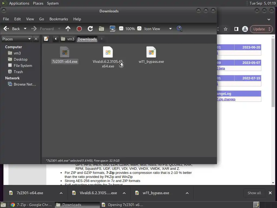Open the Bookmarks menu
277x208 pixels.
click(x=59, y=19)
